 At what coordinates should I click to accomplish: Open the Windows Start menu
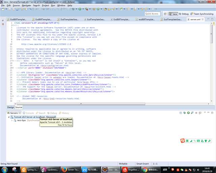click(4, 170)
